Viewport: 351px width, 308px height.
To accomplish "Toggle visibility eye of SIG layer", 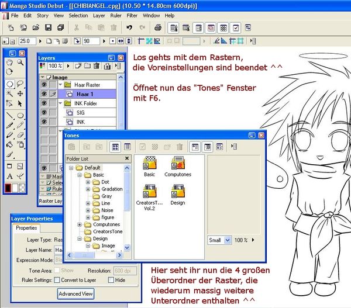I will pos(44,112).
